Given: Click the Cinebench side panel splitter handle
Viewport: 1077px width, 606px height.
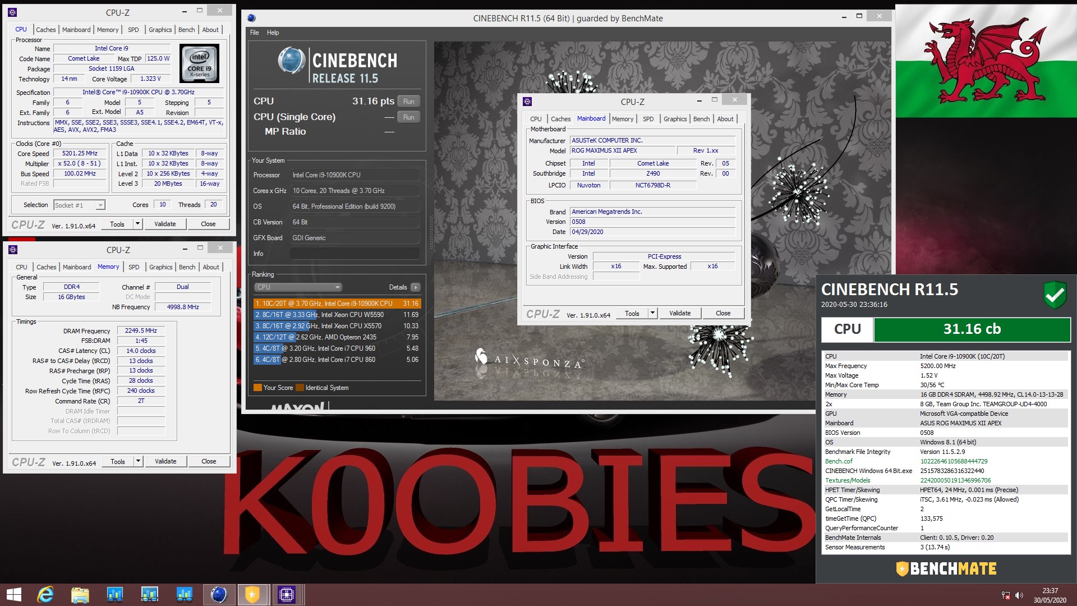Looking at the screenshot, I should (431, 232).
